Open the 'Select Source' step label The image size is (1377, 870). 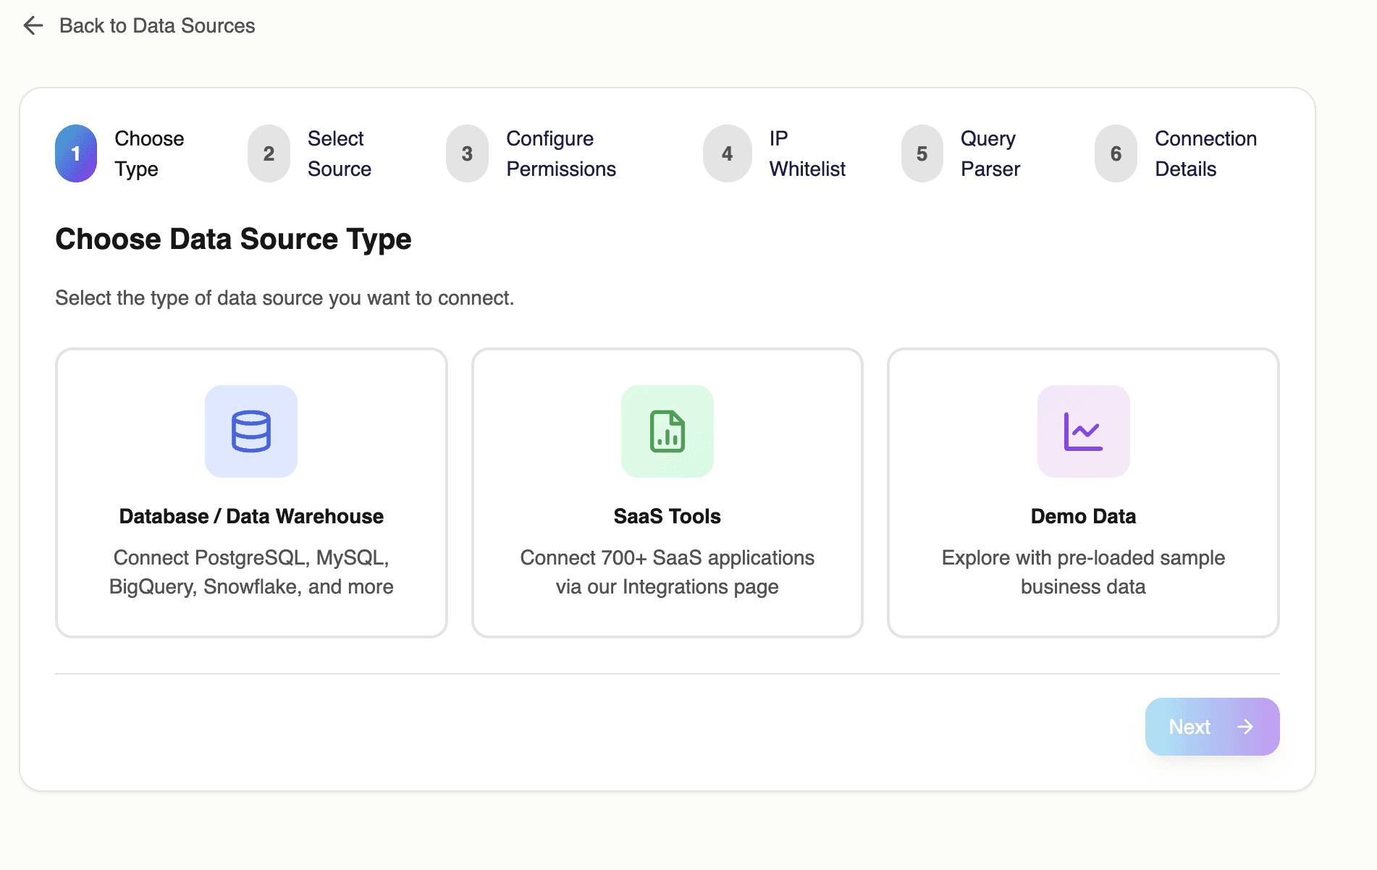(x=340, y=153)
